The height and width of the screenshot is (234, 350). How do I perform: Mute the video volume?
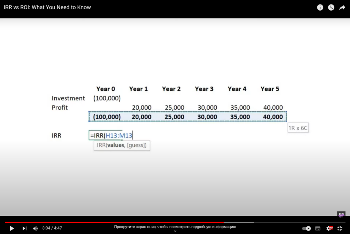(35, 228)
